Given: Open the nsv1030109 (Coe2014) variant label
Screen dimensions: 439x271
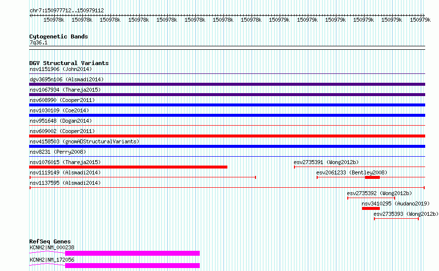Looking at the screenshot, I should (59, 110).
